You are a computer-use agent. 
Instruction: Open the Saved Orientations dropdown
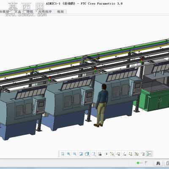click(93, 154)
